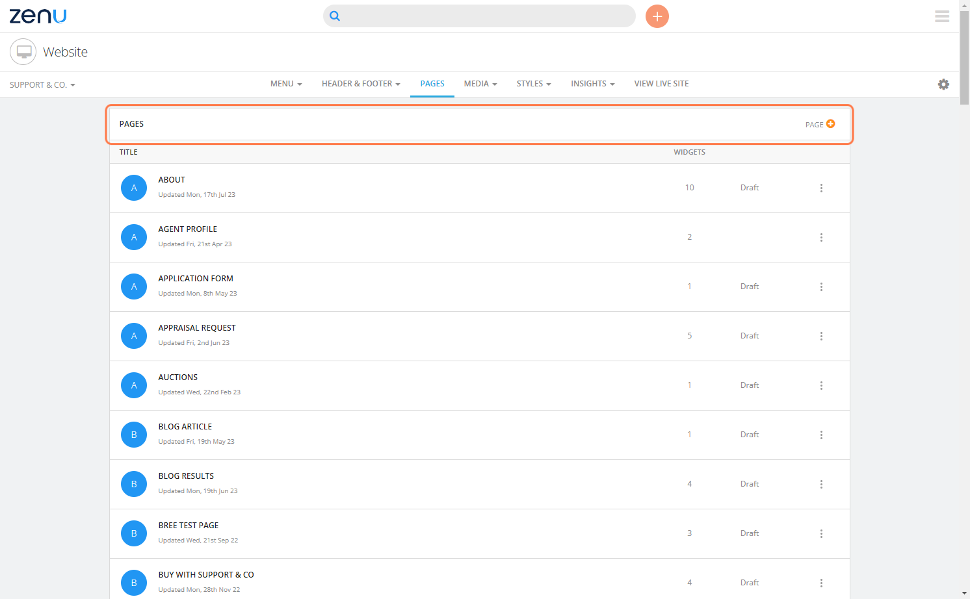Click the search input field

tap(479, 16)
